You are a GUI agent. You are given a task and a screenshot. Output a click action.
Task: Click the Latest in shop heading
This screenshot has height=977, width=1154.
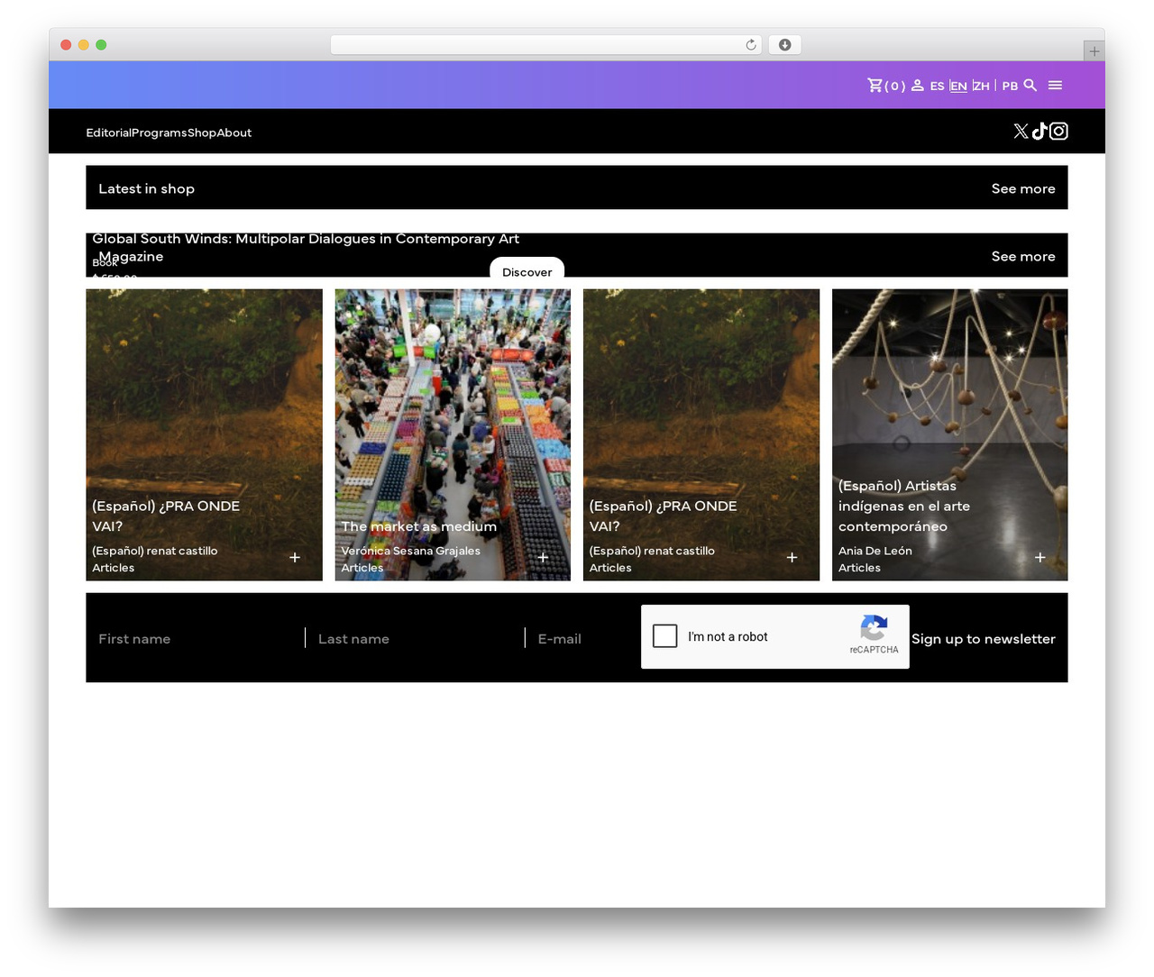[x=146, y=188]
